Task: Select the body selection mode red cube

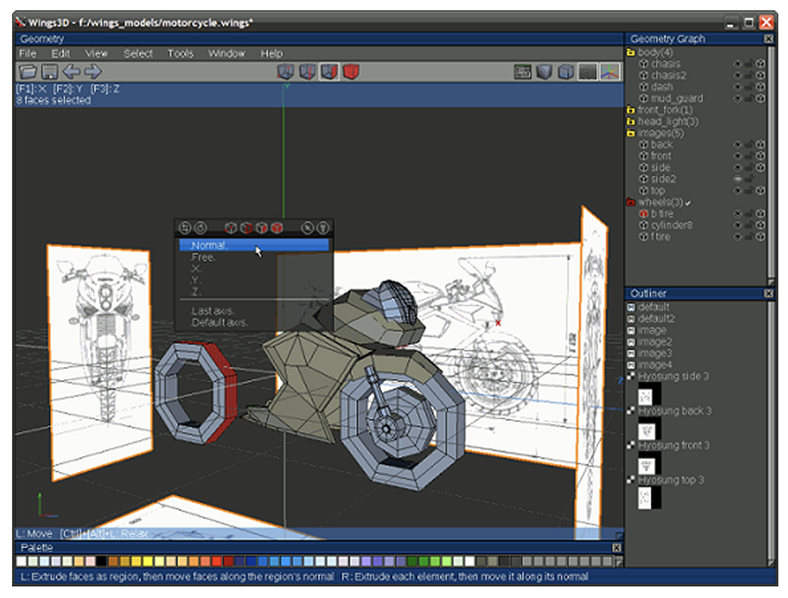Action: coord(350,71)
